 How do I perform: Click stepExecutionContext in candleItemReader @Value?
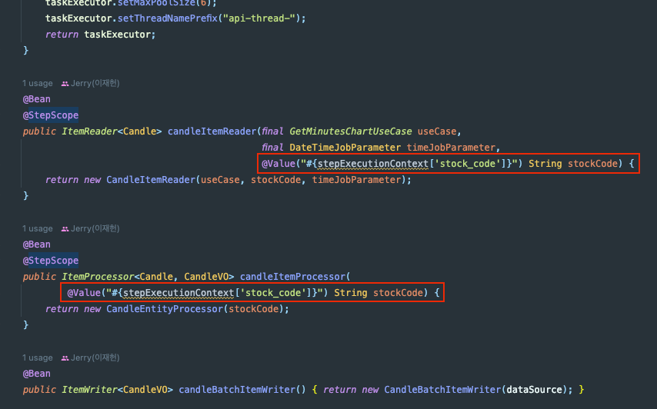click(x=373, y=164)
